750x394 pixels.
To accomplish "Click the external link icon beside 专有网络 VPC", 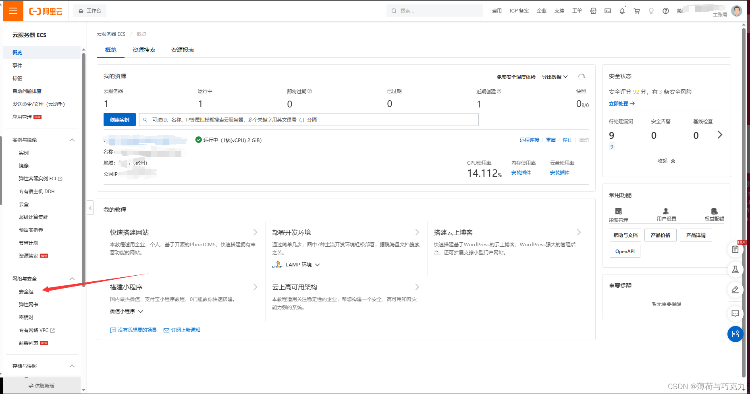I will click(52, 330).
